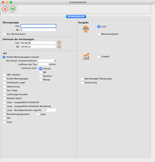Click the Zeitraum Von date field 00.00.00

38,43
